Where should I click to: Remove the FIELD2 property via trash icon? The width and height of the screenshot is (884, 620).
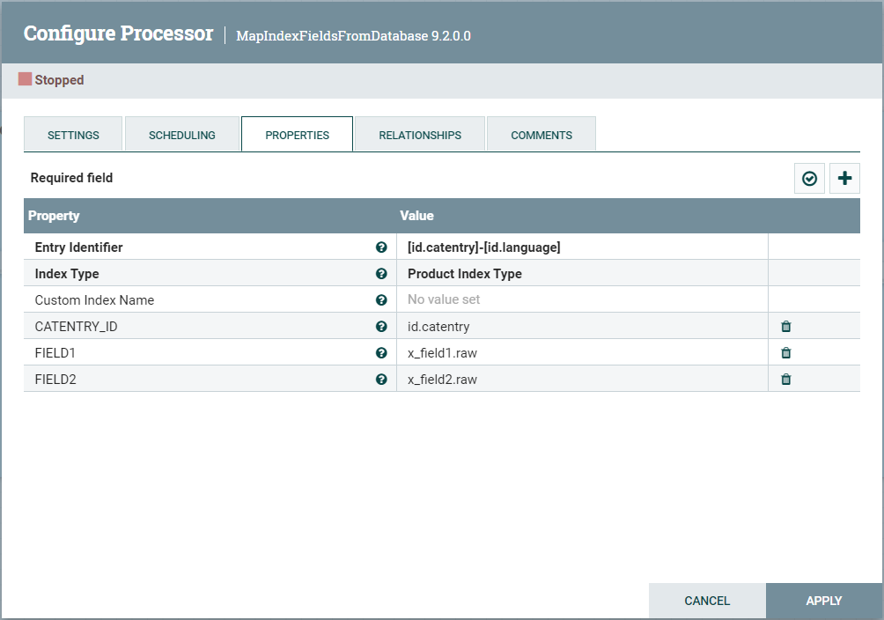click(x=786, y=380)
